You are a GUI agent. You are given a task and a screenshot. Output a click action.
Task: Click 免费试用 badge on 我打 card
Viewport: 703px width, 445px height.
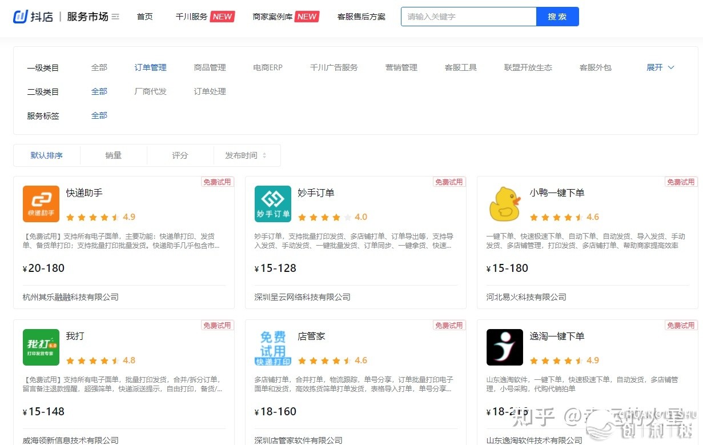(218, 325)
